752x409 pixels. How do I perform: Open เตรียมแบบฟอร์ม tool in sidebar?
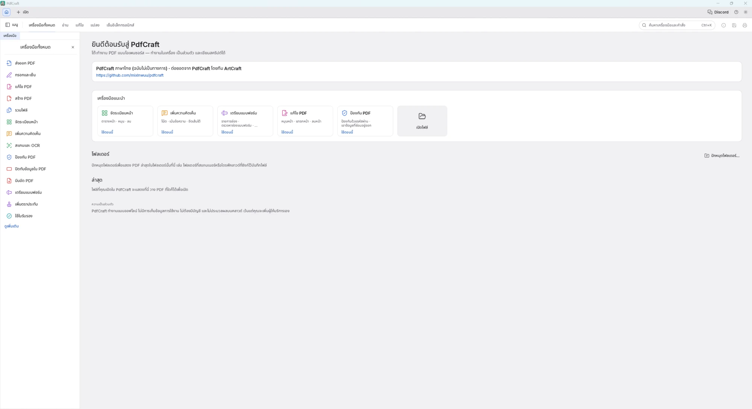point(40,192)
